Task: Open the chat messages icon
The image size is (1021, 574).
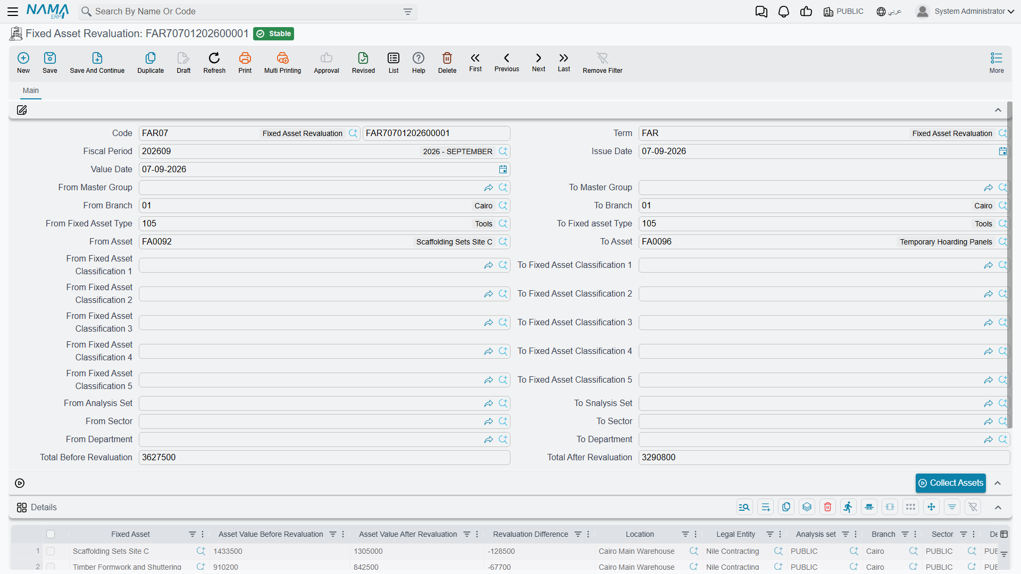Action: coord(761,12)
